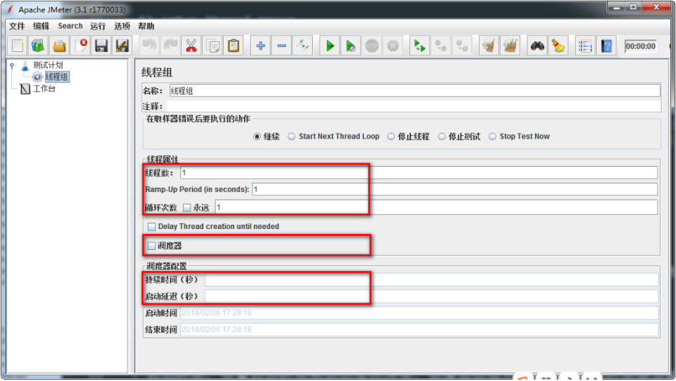Click the Undo arrow icon

point(149,46)
